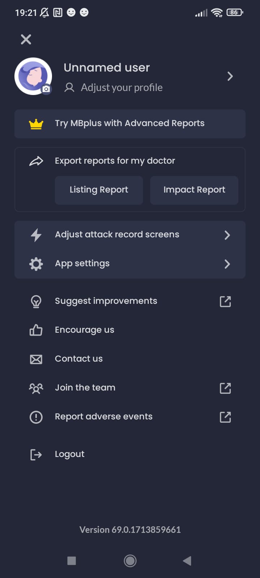260x578 pixels.
Task: Tap the lightning bolt attack icon
Action: (36, 235)
